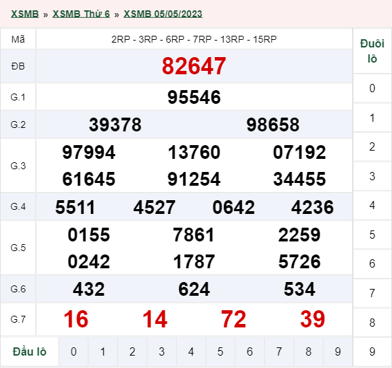Select digit 1 in Đuôi lô column
This screenshot has width=392, height=368.
pyautogui.click(x=372, y=118)
